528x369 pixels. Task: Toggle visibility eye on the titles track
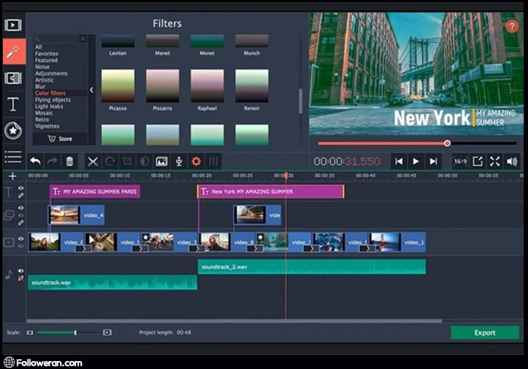tap(21, 189)
